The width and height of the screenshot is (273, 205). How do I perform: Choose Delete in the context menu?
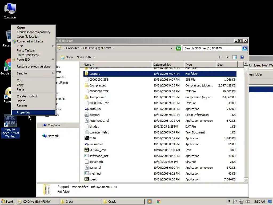tap(33, 101)
